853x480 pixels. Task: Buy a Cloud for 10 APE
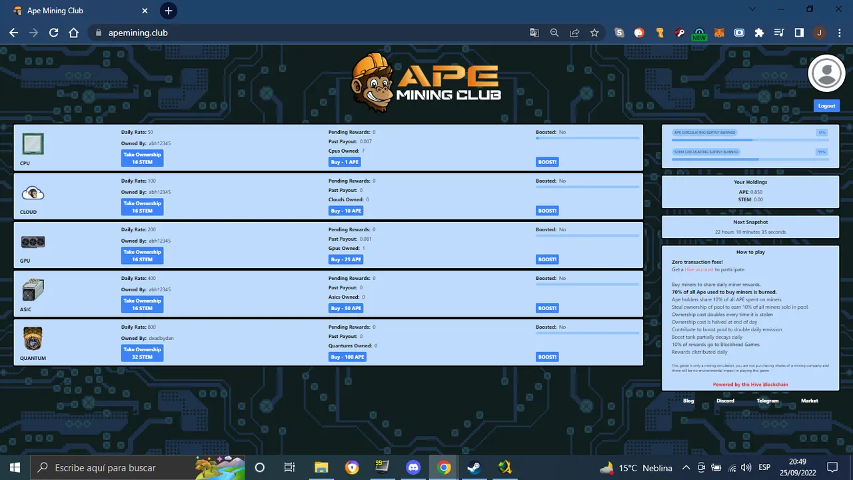tap(347, 211)
